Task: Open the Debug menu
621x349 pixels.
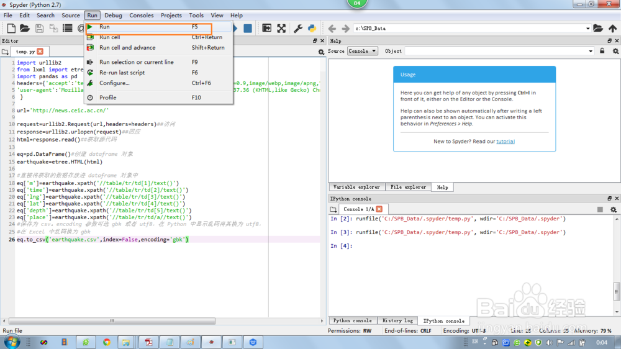Action: click(113, 15)
